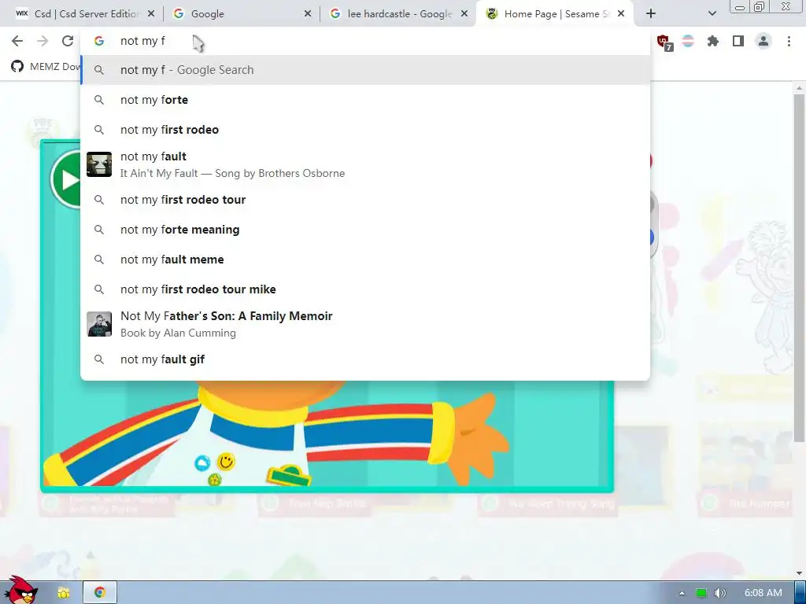This screenshot has width=806, height=604.
Task: Close the first Google tab
Action: (x=308, y=14)
